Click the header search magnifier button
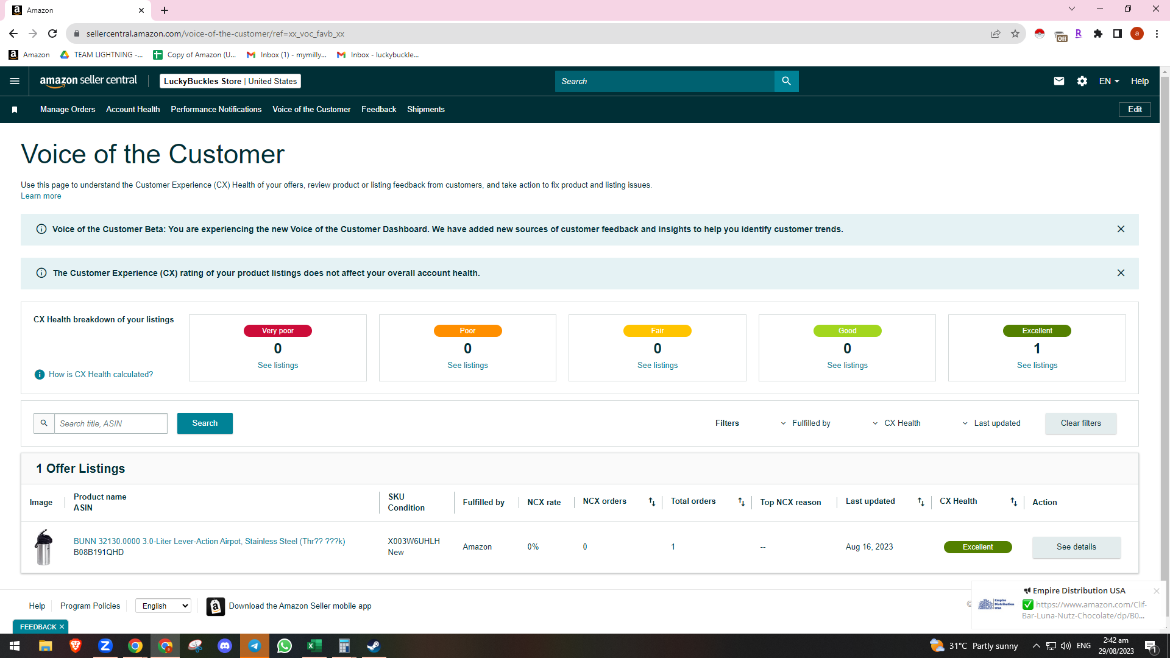 (x=786, y=81)
